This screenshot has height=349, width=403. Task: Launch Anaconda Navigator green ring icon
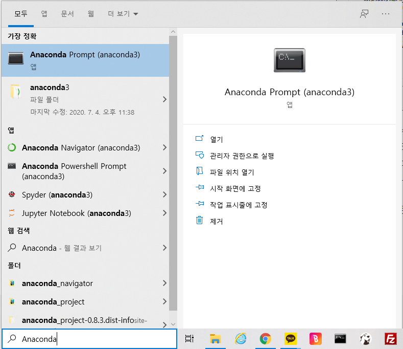point(12,147)
